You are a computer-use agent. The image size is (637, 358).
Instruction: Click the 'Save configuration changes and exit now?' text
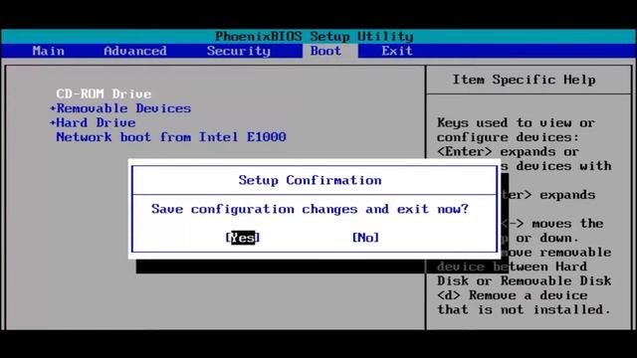pos(310,209)
